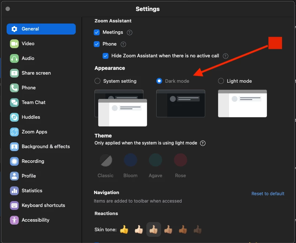Choose the Classic theme swatch

click(x=106, y=160)
